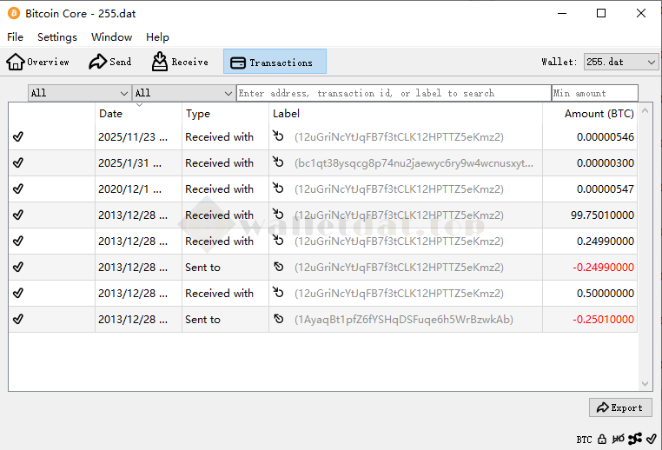
Task: Click the Export button
Action: coord(619,407)
